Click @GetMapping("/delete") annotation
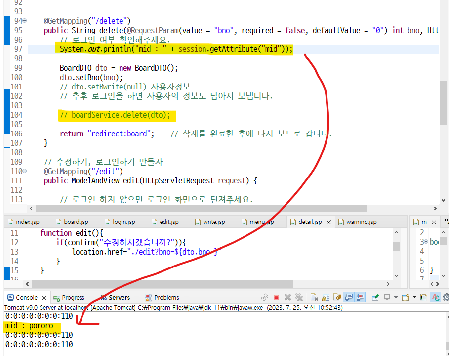 click(87, 21)
